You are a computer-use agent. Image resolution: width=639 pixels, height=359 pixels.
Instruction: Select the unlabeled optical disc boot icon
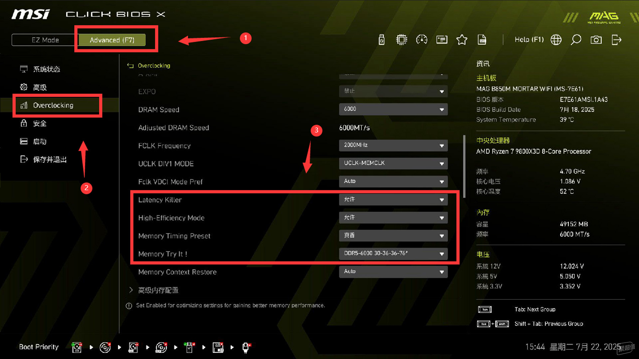coord(105,347)
